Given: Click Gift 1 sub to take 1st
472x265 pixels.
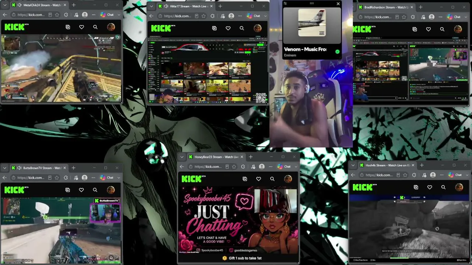Looking at the screenshot, I should click(242, 258).
